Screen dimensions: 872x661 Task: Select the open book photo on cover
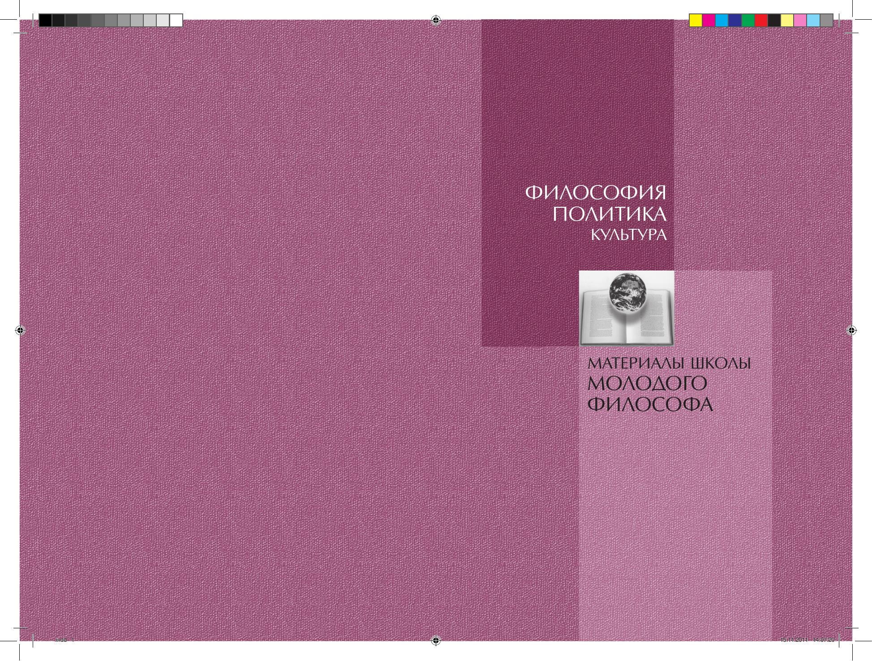click(x=626, y=308)
